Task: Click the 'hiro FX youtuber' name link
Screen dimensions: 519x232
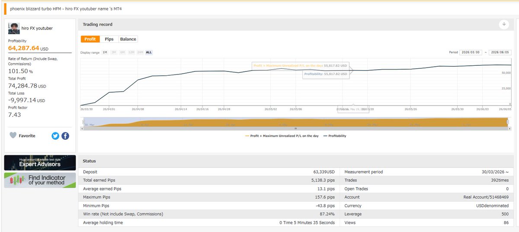Action: pos(37,28)
